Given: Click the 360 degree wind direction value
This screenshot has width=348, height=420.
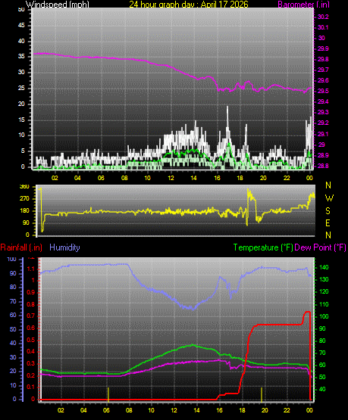Looking at the screenshot, I should [24, 187].
